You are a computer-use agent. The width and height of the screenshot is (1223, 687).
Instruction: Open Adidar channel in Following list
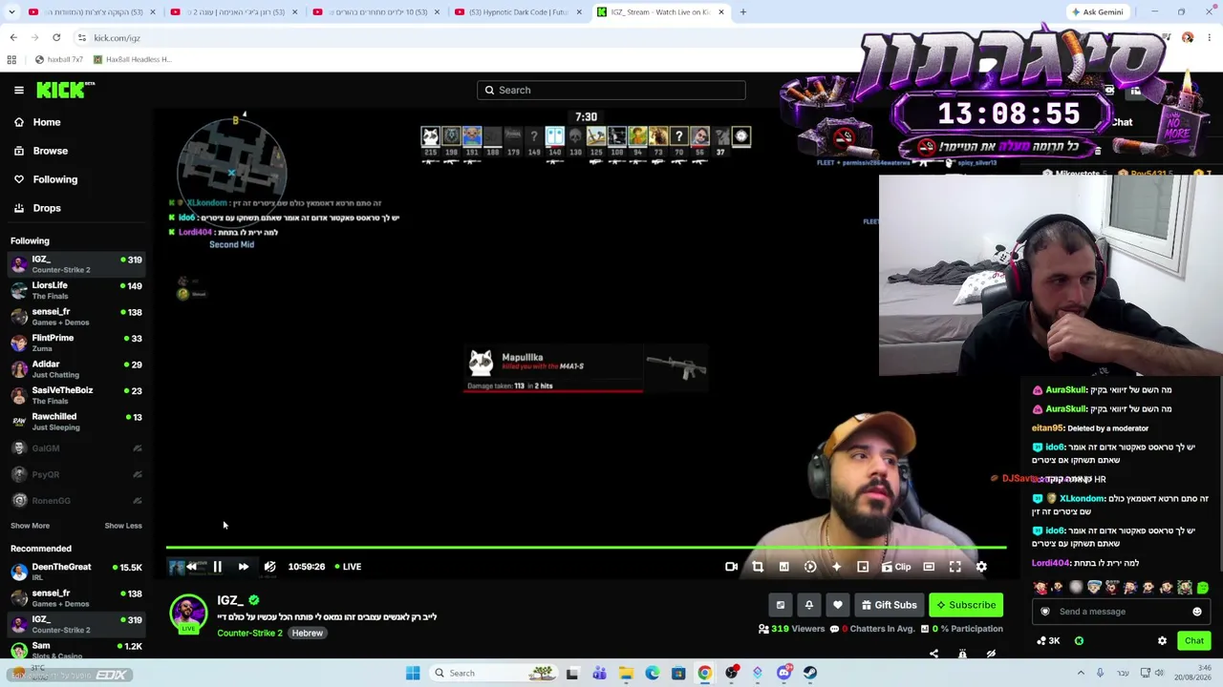point(76,368)
